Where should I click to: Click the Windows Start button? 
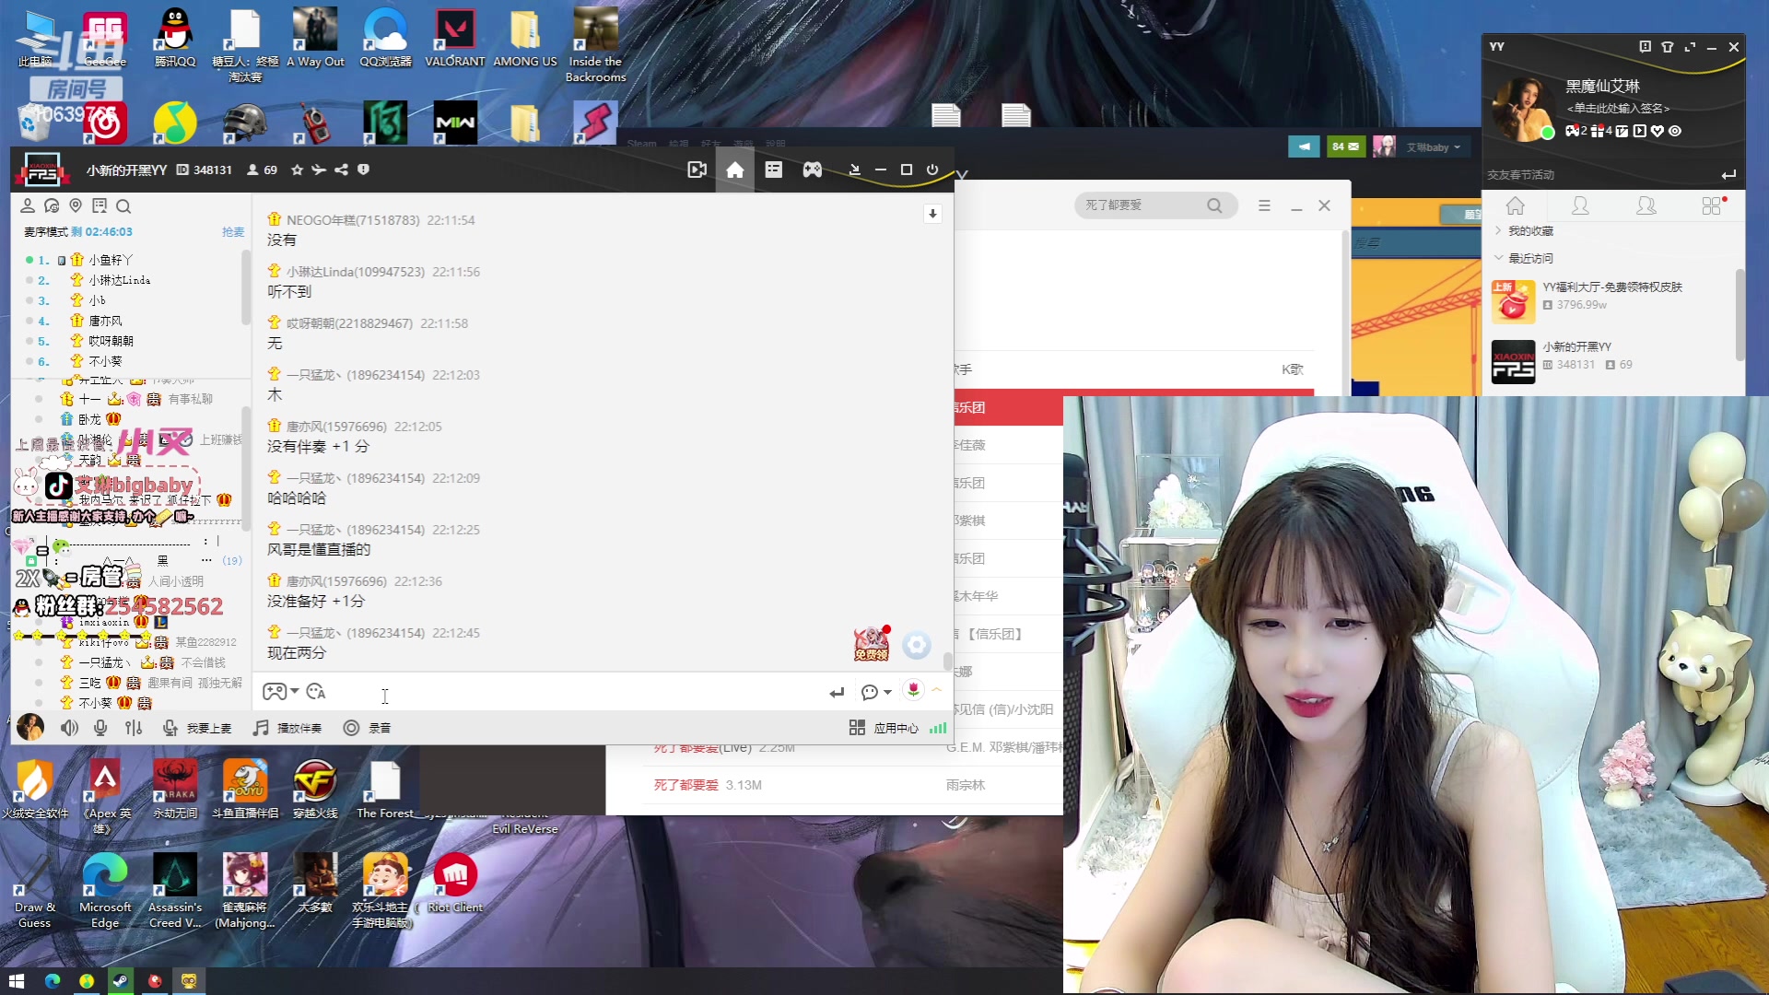click(16, 980)
